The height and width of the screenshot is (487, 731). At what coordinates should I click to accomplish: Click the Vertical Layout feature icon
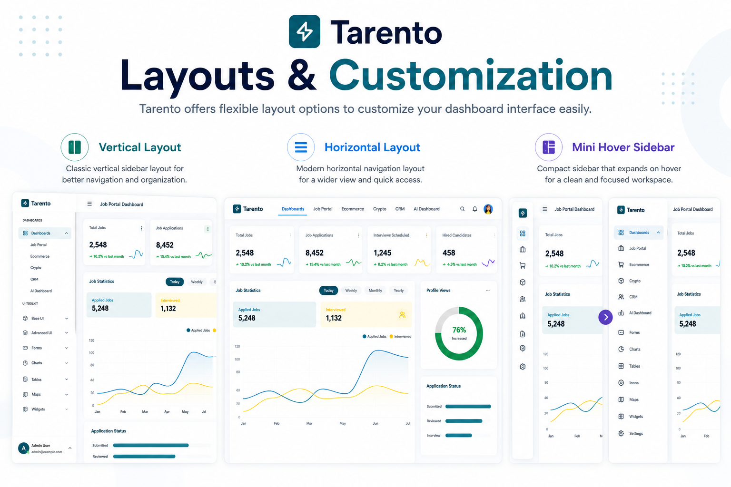(75, 147)
